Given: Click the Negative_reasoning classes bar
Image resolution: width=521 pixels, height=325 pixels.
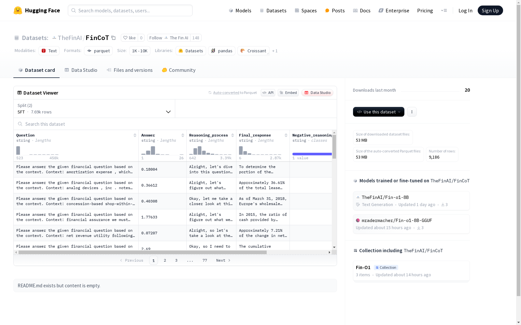Looking at the screenshot, I should pos(312,154).
